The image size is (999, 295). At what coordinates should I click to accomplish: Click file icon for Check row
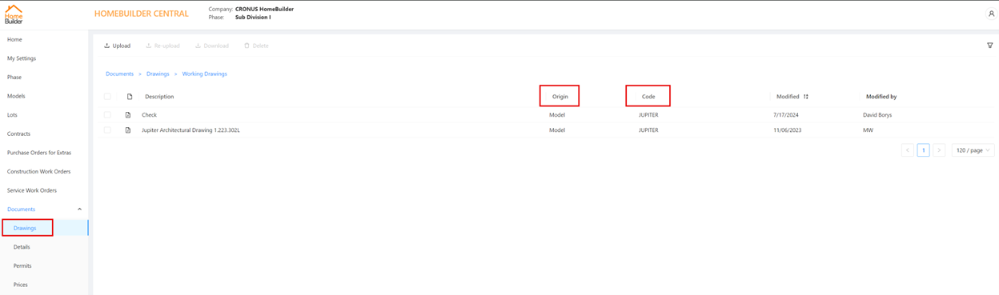128,115
